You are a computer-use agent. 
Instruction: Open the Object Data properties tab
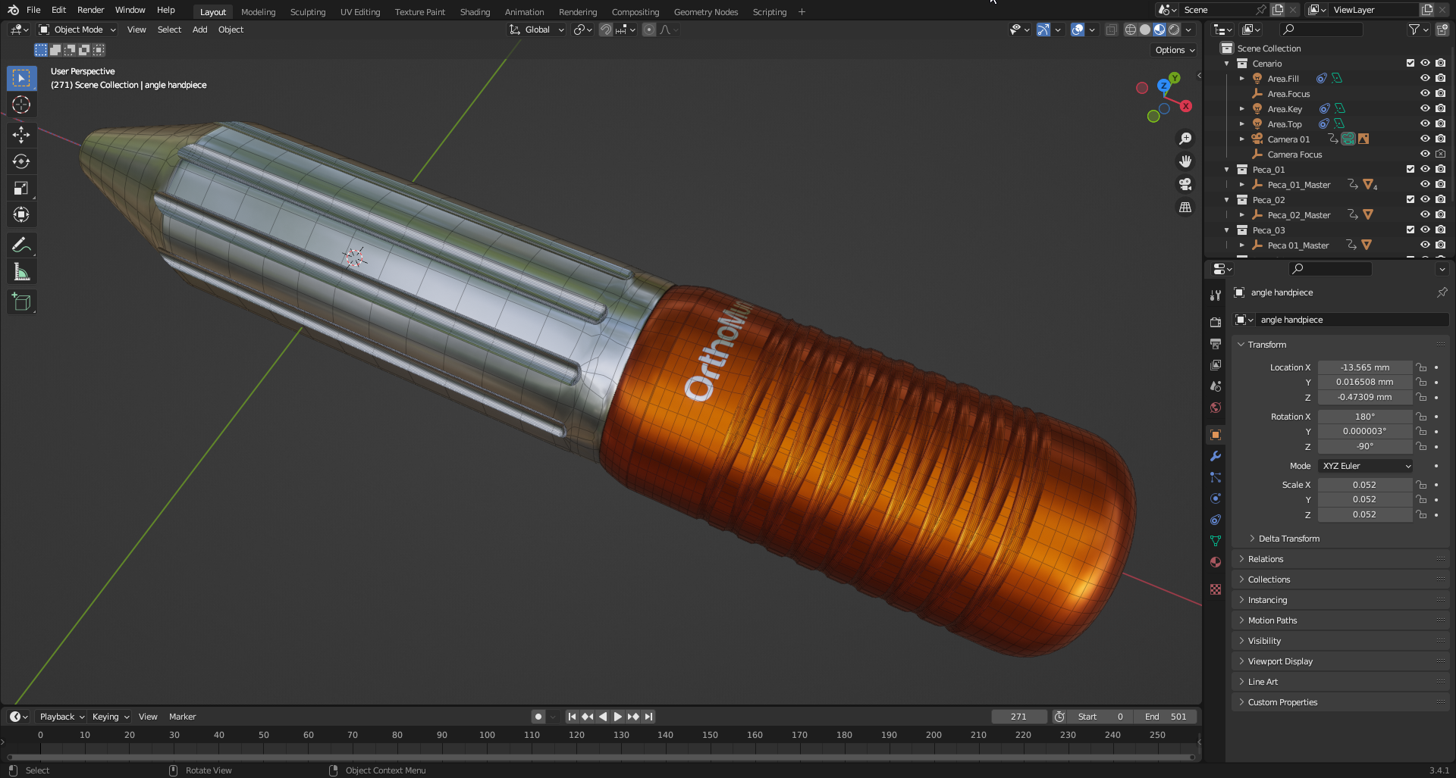pyautogui.click(x=1216, y=541)
